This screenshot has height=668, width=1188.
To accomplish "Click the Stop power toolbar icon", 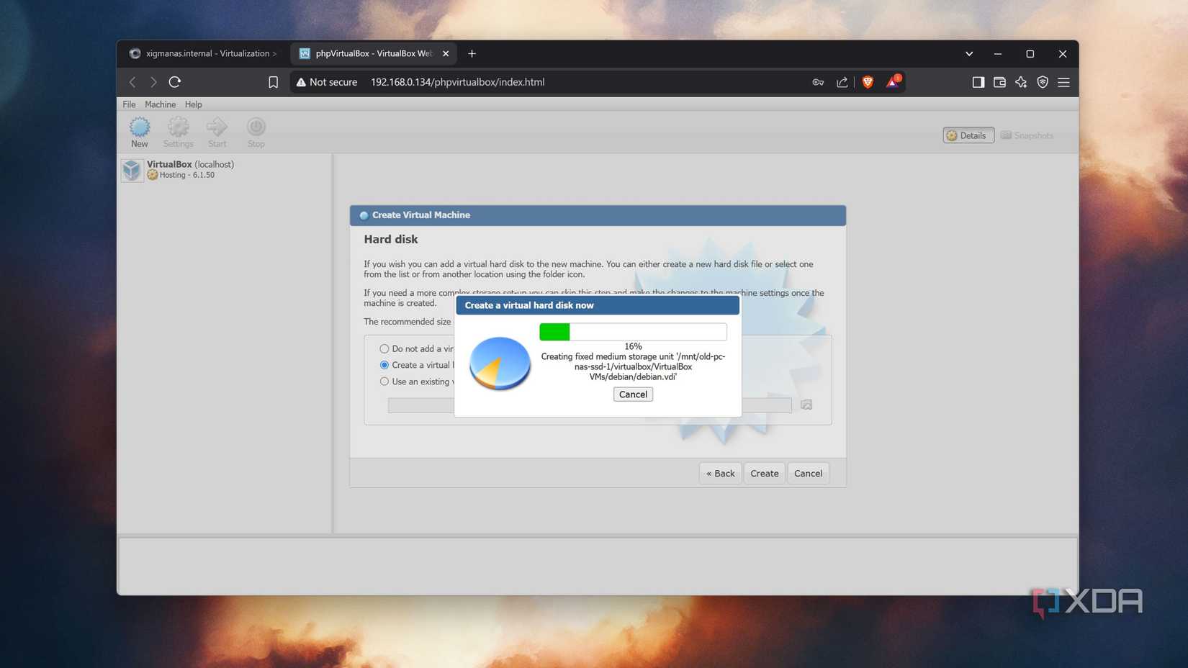I will pos(256,132).
